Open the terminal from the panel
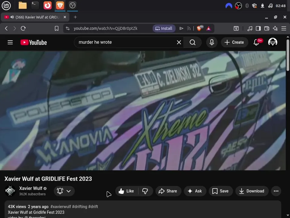290x218 pixels. click(x=35, y=5)
